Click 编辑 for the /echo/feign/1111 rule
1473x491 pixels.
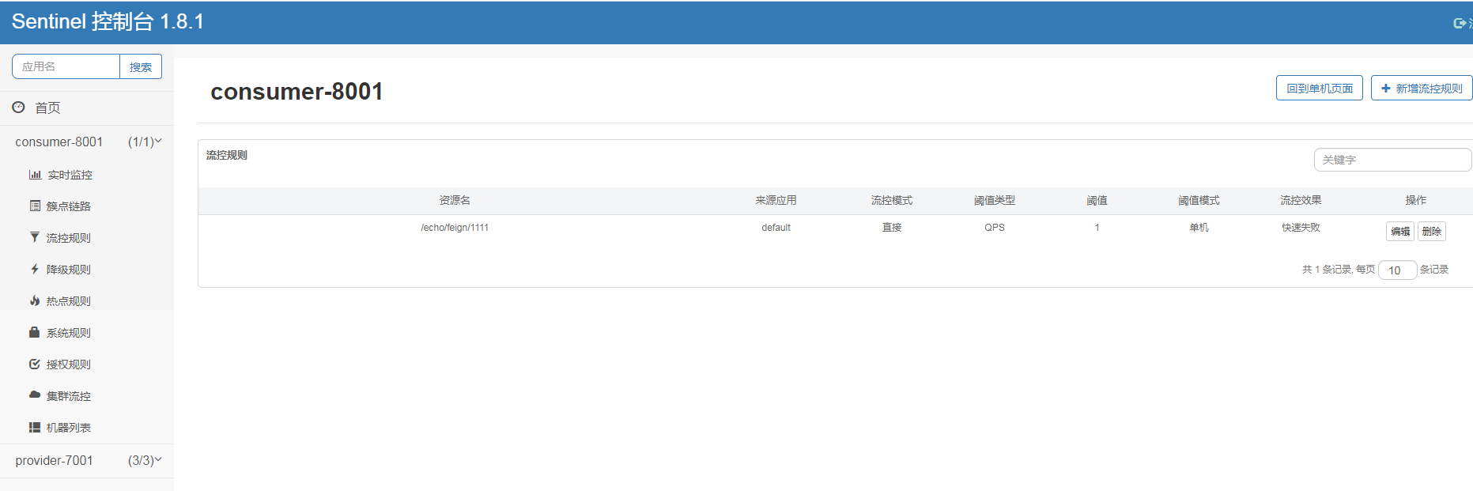(1400, 232)
